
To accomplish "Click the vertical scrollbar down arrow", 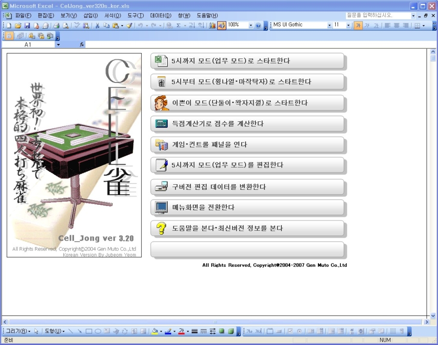I will (x=433, y=316).
